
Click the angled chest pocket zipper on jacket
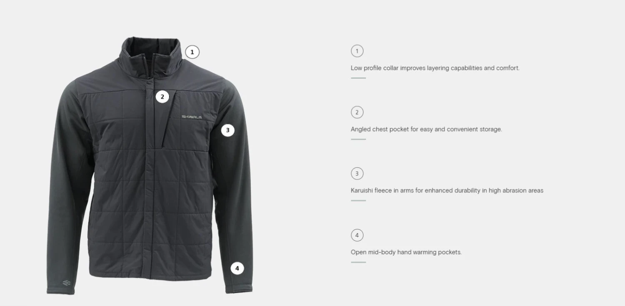coord(168,119)
